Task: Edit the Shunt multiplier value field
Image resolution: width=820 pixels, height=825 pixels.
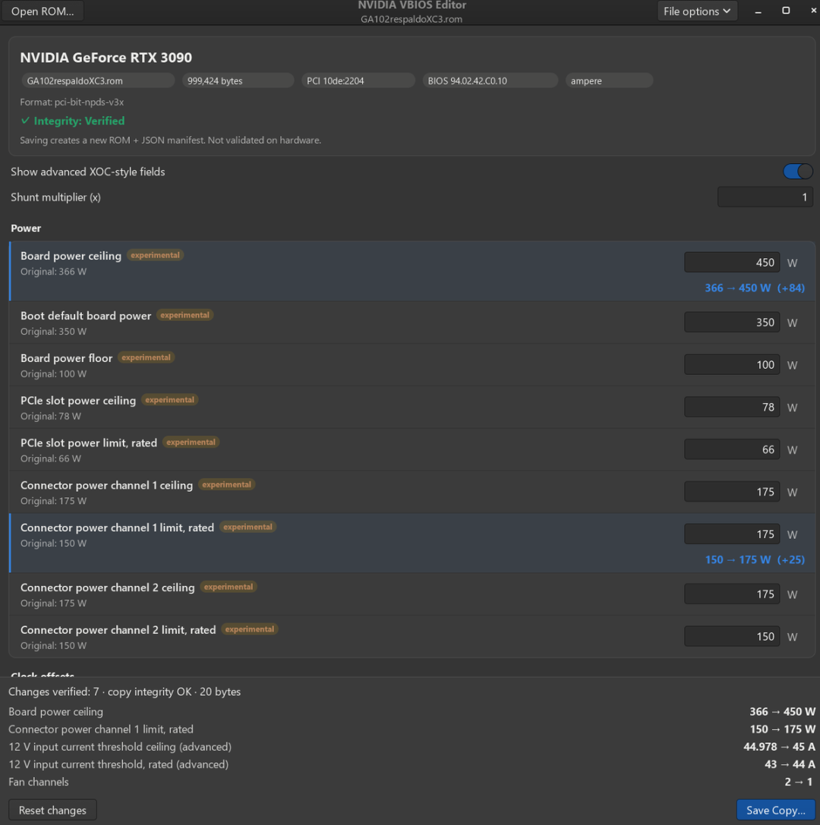Action: tap(765, 197)
